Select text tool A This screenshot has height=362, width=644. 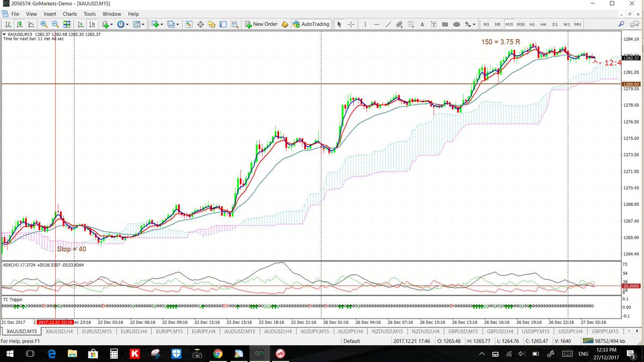(x=422, y=24)
